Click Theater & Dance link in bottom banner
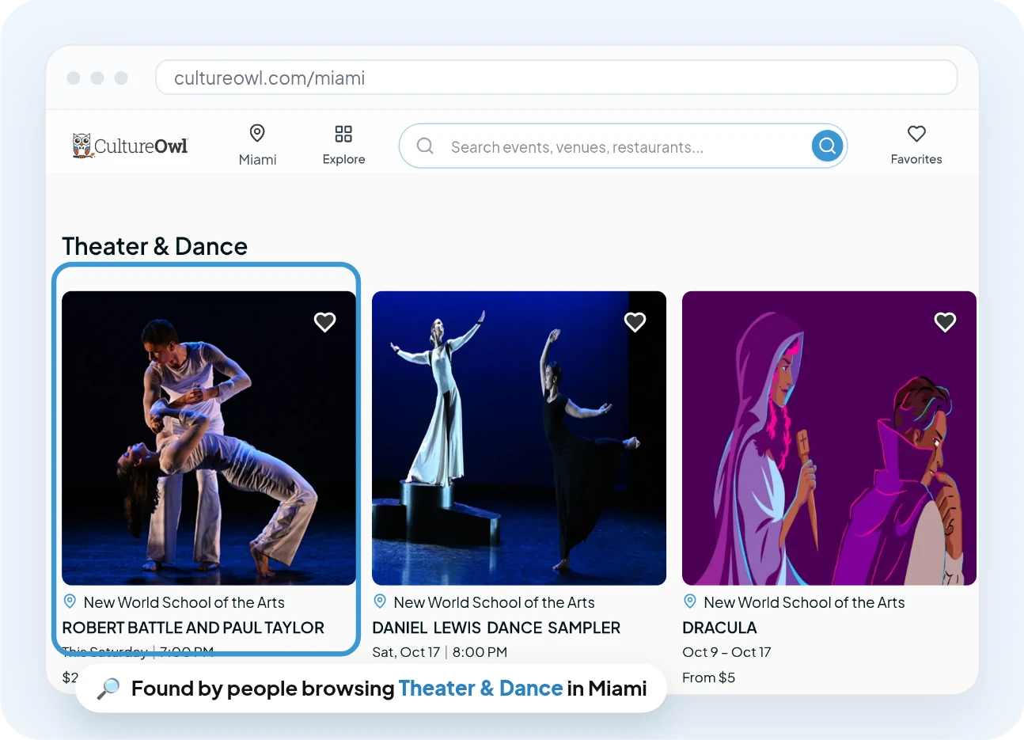The width and height of the screenshot is (1024, 740). [480, 689]
